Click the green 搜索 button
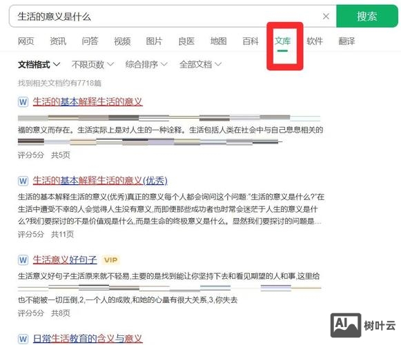 367,16
